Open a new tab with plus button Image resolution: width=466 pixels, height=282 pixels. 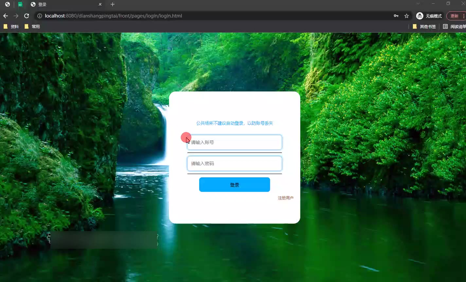pos(113,5)
